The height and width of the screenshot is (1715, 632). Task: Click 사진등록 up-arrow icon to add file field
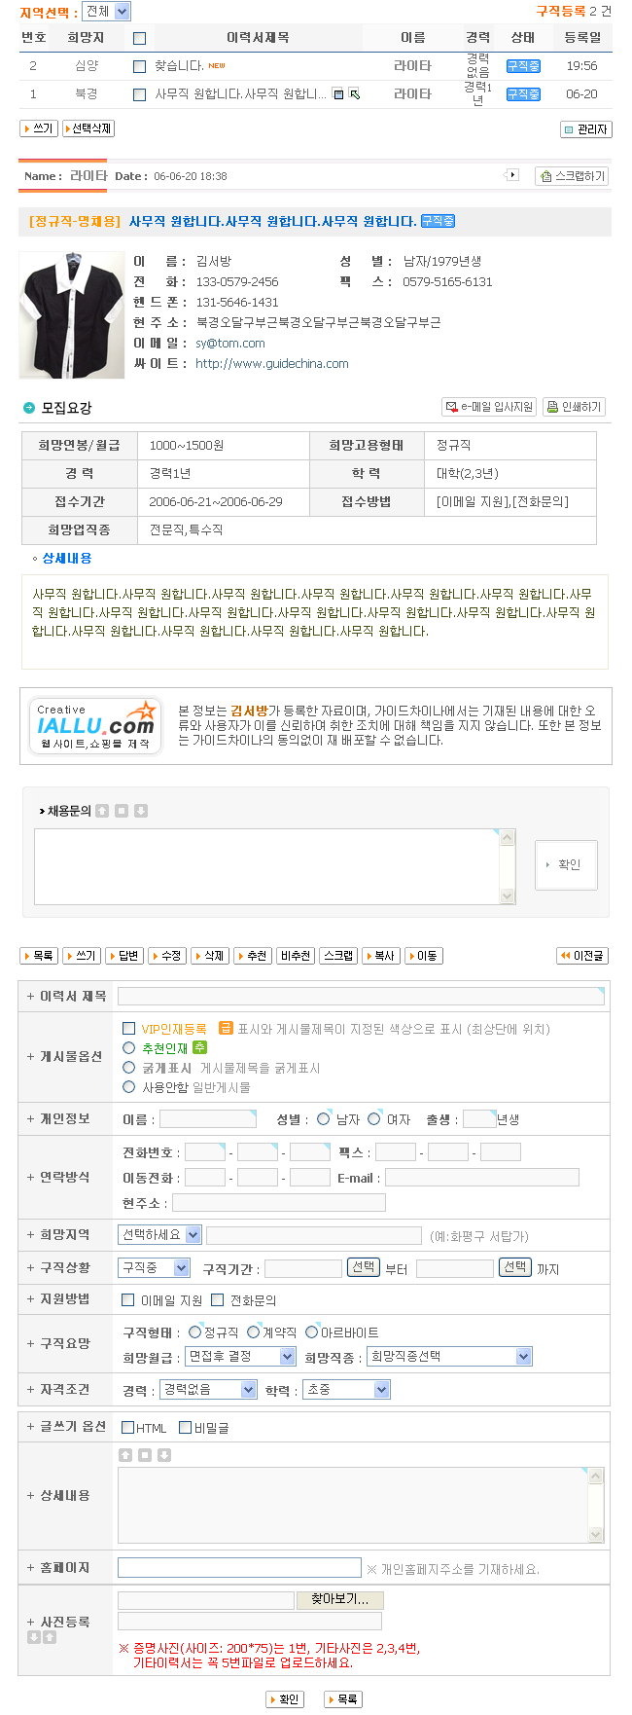pyautogui.click(x=50, y=1637)
